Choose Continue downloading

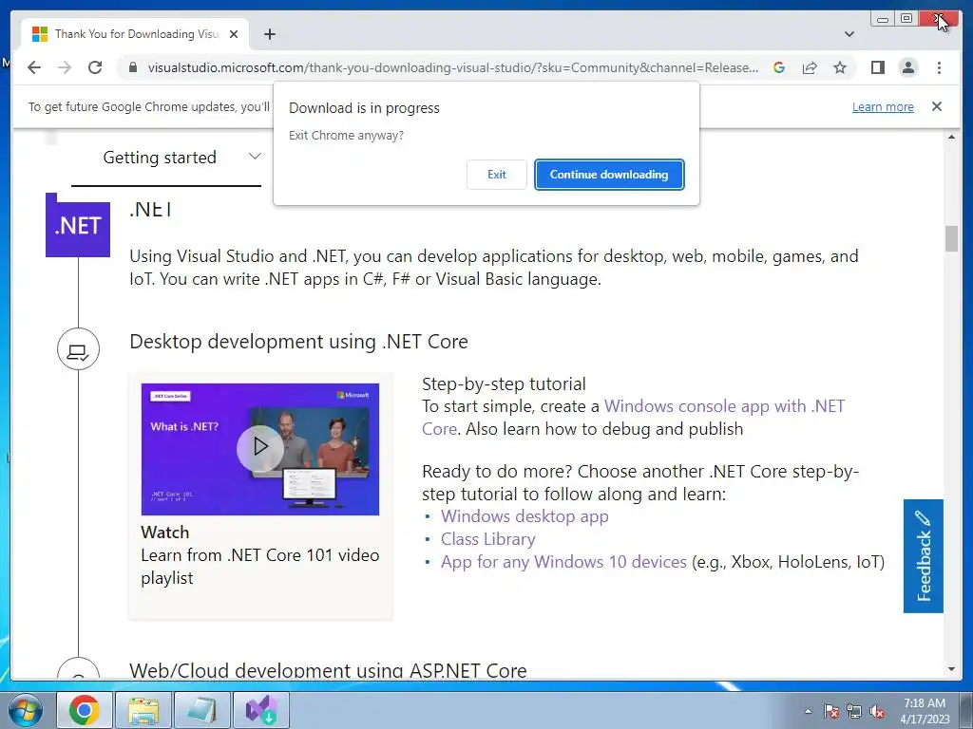(609, 175)
